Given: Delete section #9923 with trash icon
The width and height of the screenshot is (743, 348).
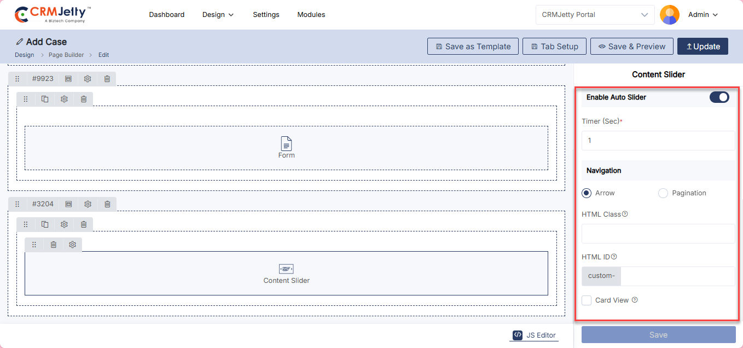Looking at the screenshot, I should point(107,79).
